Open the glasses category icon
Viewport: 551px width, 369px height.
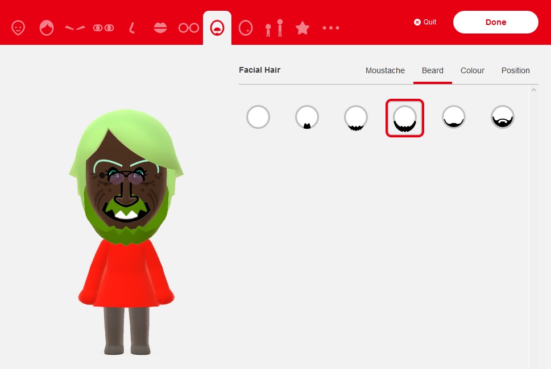[189, 28]
